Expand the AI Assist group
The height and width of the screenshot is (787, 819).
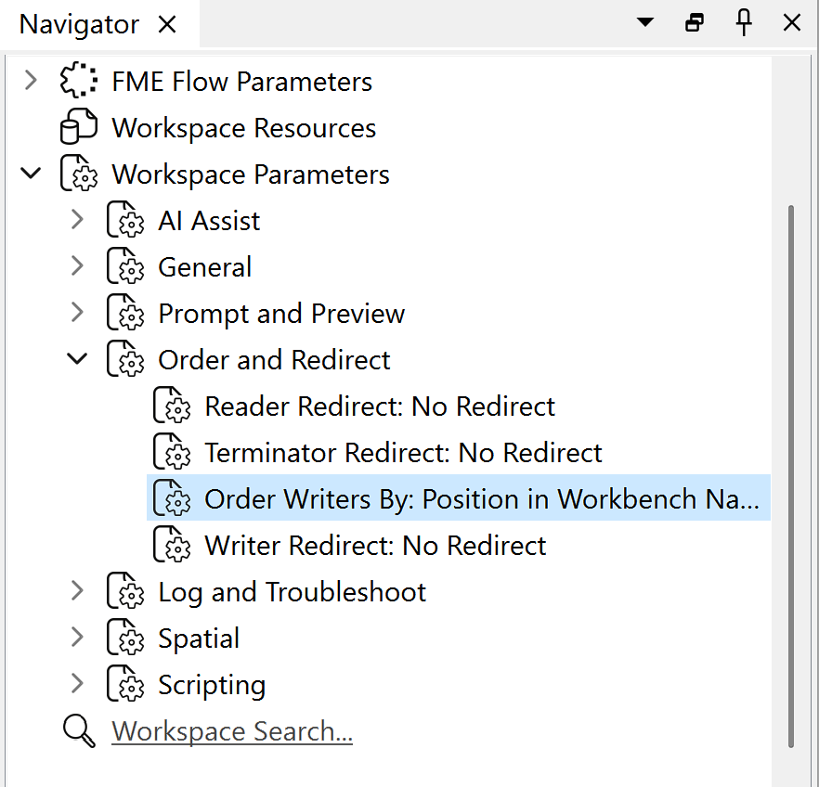click(x=77, y=220)
